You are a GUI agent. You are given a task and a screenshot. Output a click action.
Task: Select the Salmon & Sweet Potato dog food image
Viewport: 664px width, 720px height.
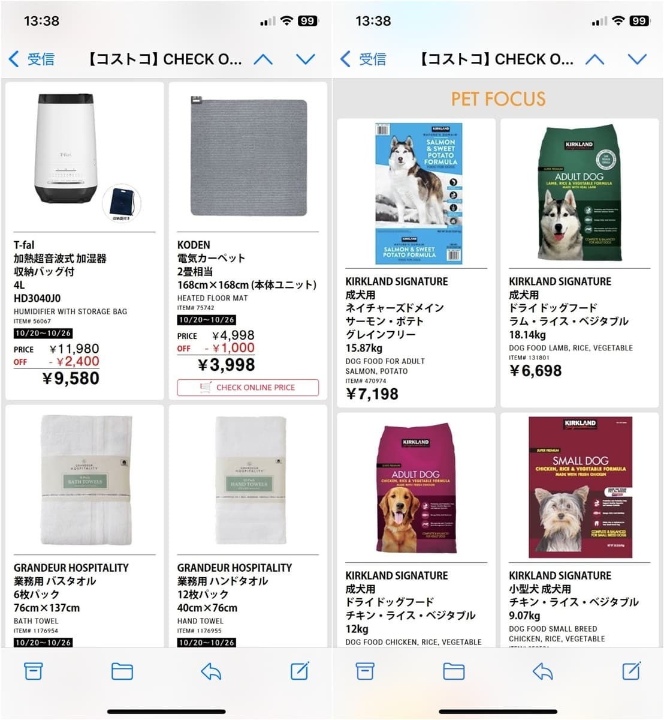point(419,193)
